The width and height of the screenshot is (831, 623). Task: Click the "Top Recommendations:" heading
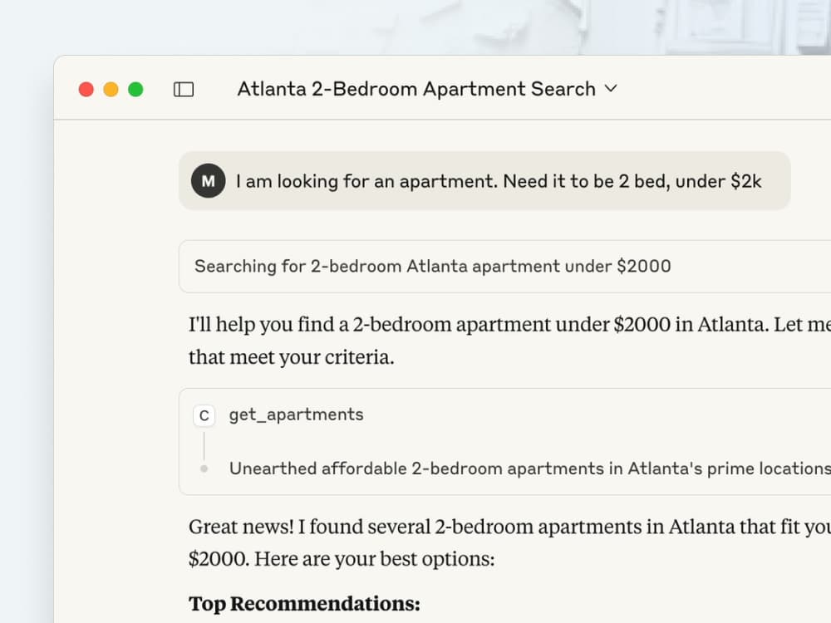coord(304,603)
